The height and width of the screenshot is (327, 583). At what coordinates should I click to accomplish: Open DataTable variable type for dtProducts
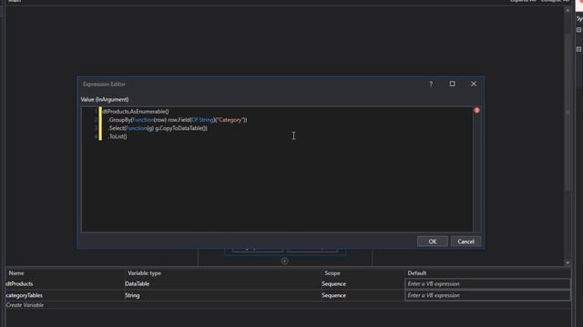click(x=138, y=283)
